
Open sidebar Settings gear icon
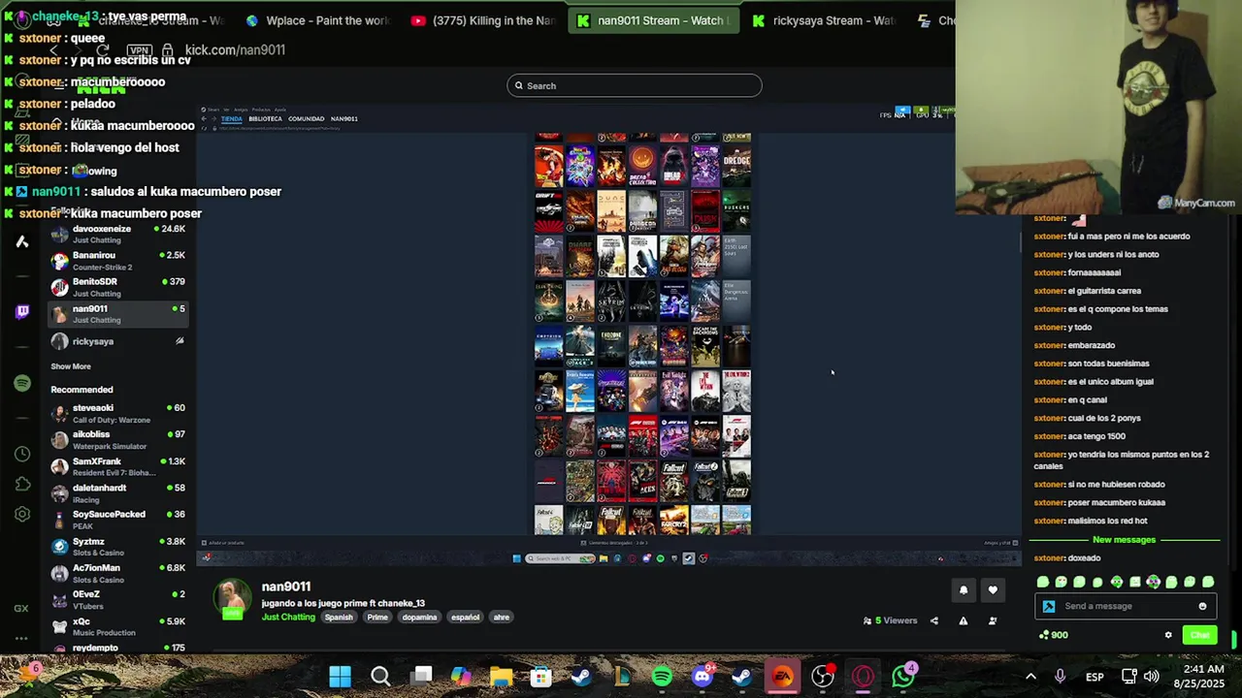click(x=22, y=515)
